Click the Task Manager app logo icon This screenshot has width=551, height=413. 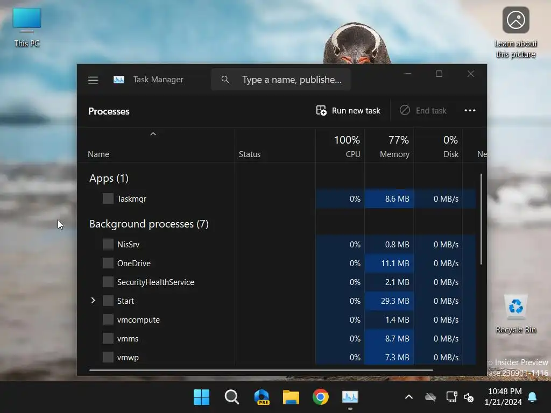coord(119,80)
